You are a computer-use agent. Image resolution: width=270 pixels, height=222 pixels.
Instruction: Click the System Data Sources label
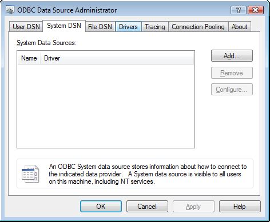point(46,43)
